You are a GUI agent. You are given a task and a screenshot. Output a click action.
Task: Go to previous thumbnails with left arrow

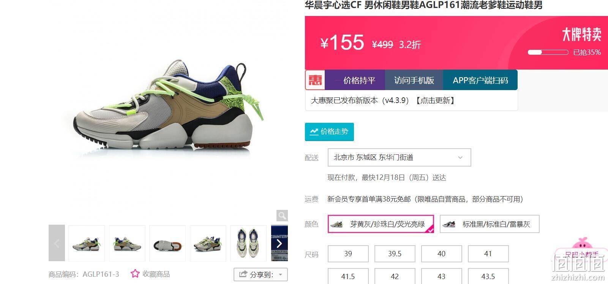pyautogui.click(x=57, y=243)
